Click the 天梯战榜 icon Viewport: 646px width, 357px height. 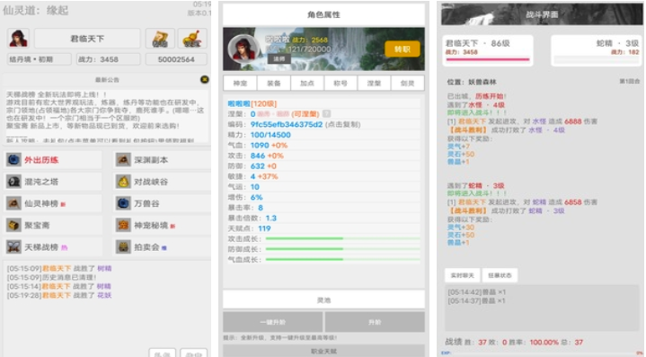click(13, 247)
